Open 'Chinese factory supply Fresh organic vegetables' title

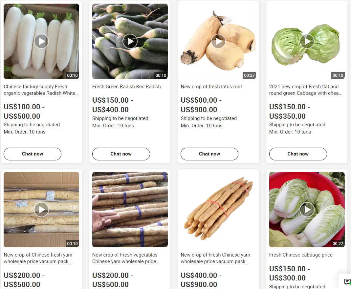tap(41, 90)
